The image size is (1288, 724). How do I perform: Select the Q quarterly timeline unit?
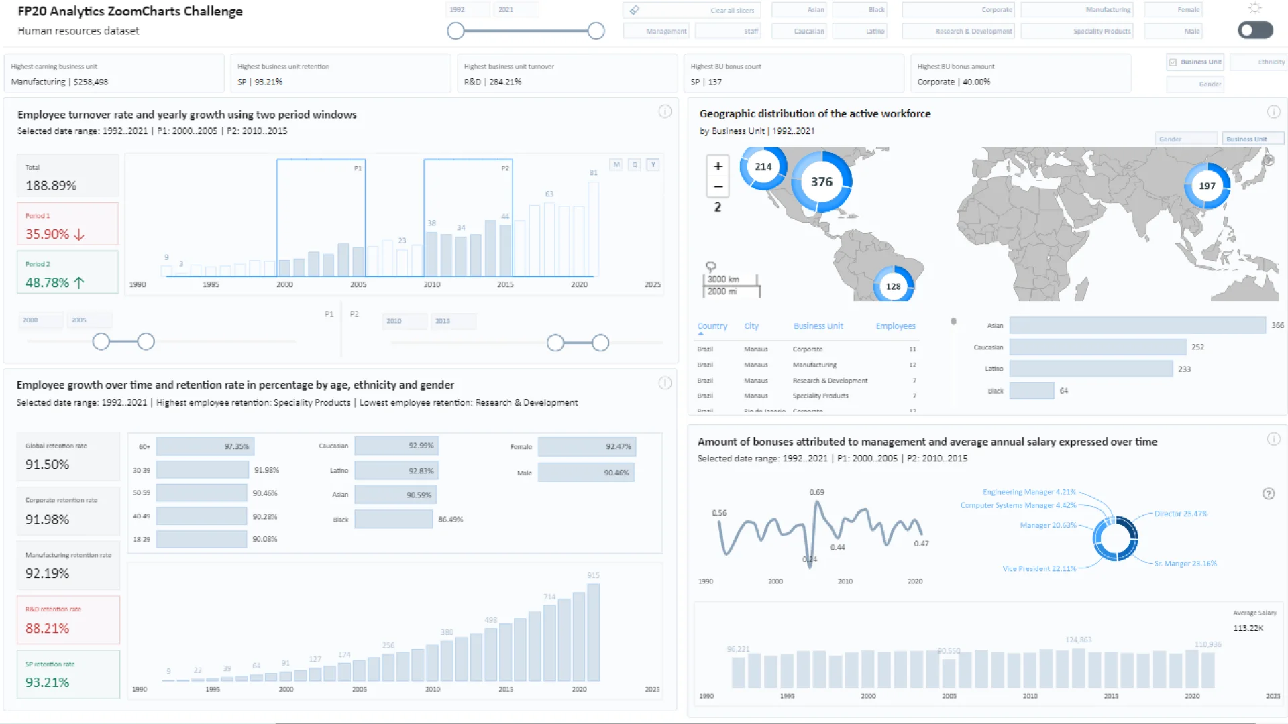click(635, 164)
